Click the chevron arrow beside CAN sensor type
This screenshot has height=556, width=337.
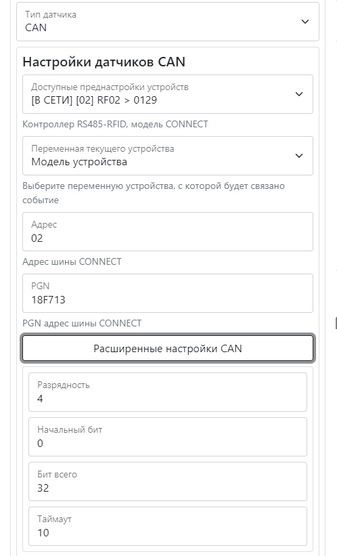coord(305,22)
